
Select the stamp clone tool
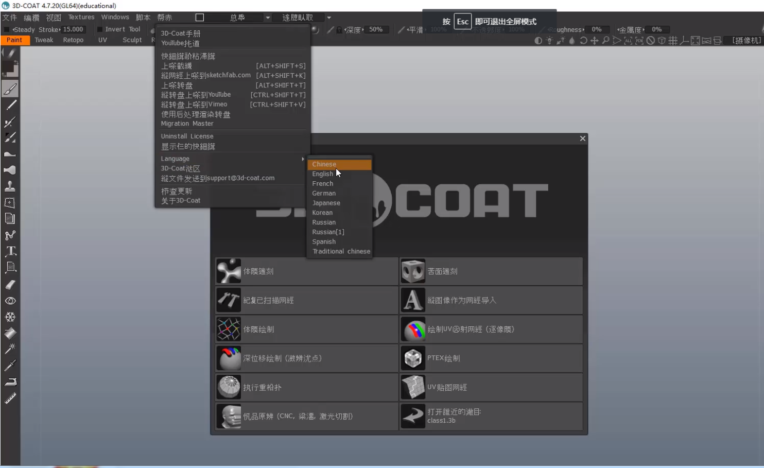(x=10, y=186)
